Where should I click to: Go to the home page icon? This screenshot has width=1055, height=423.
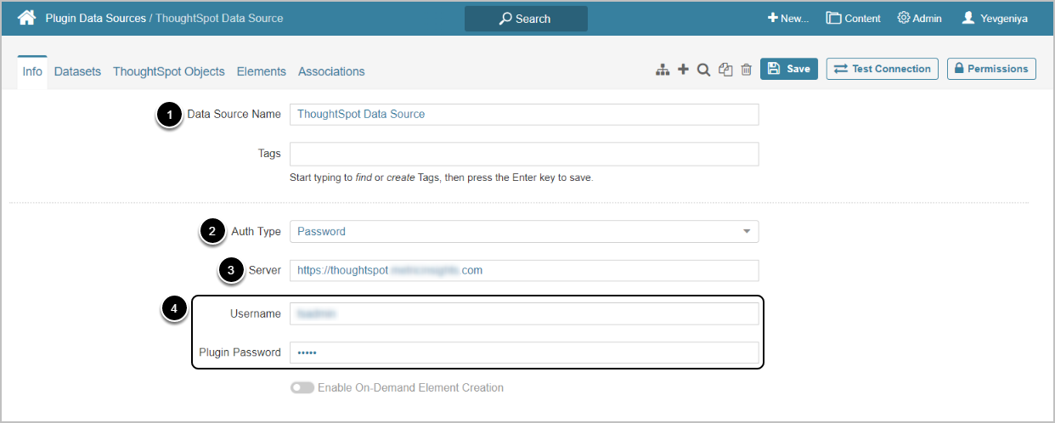(26, 17)
